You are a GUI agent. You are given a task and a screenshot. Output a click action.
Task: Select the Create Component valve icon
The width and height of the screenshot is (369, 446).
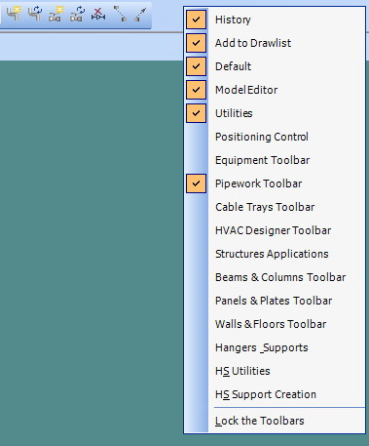[x=55, y=14]
